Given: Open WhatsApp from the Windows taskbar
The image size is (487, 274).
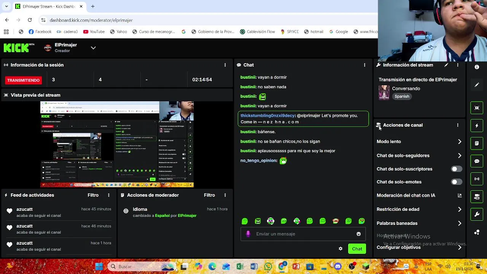Looking at the screenshot, I should tap(268, 266).
